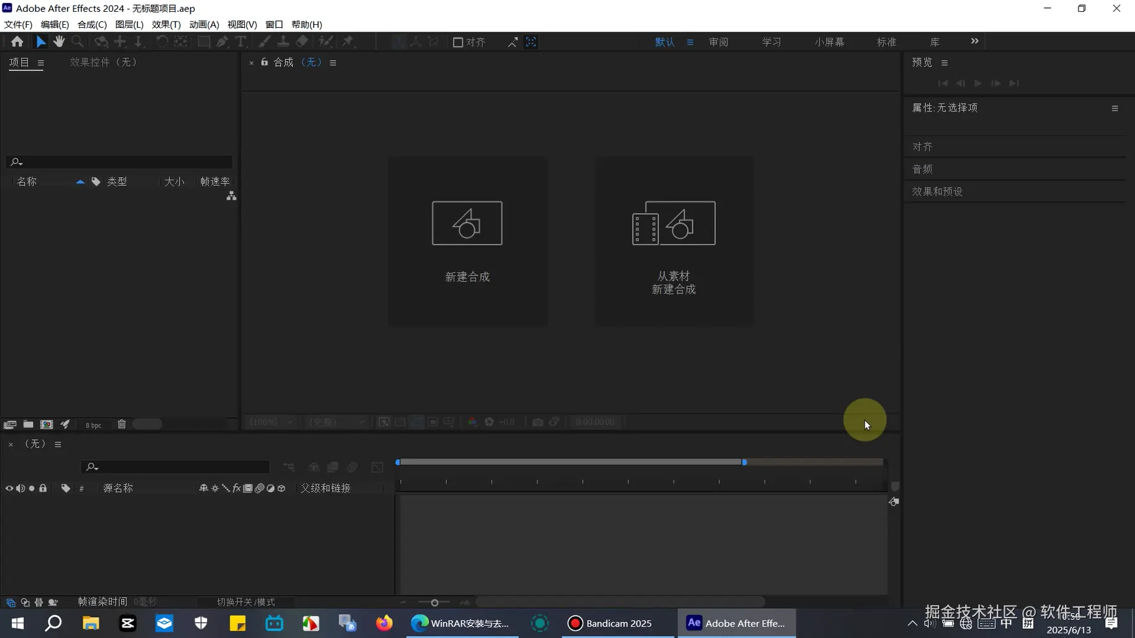
Task: Click the 3D layer cube switch column
Action: point(281,488)
